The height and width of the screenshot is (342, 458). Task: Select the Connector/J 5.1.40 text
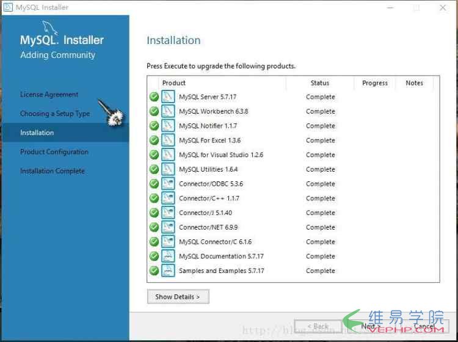[x=206, y=213]
